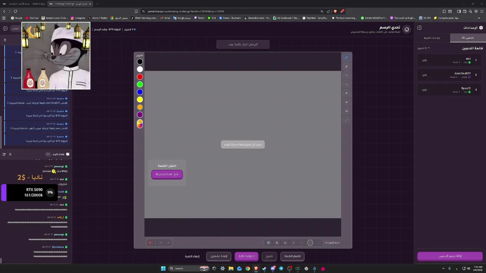Redo the last drawing stroke

coord(169,243)
